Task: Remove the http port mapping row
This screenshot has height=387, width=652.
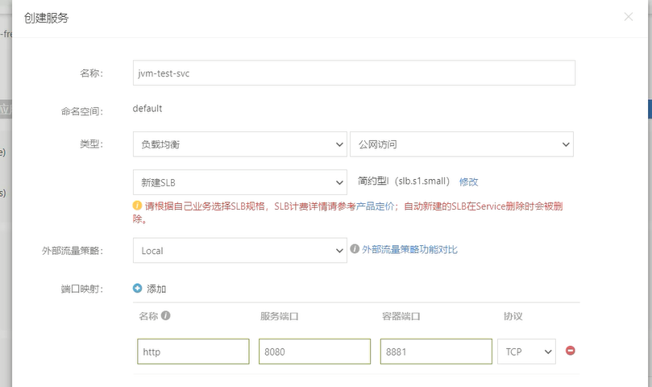Action: point(571,351)
